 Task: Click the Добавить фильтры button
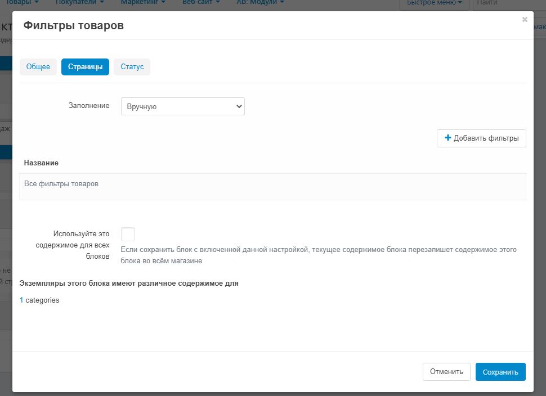[481, 138]
